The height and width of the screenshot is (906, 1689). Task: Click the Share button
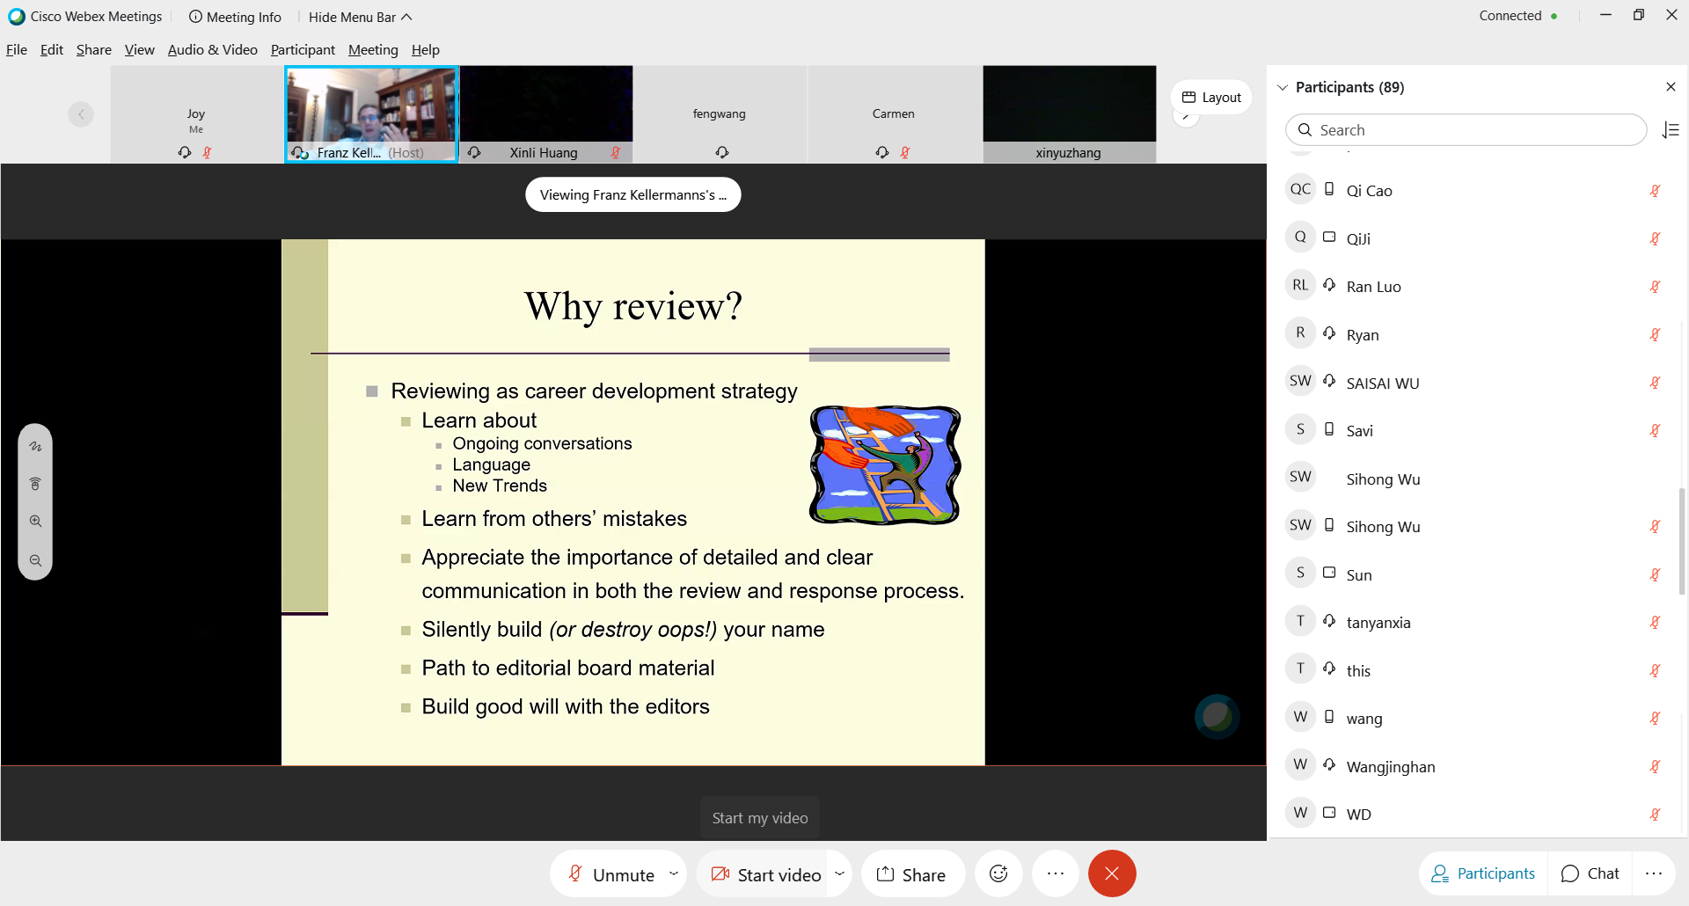[912, 874]
